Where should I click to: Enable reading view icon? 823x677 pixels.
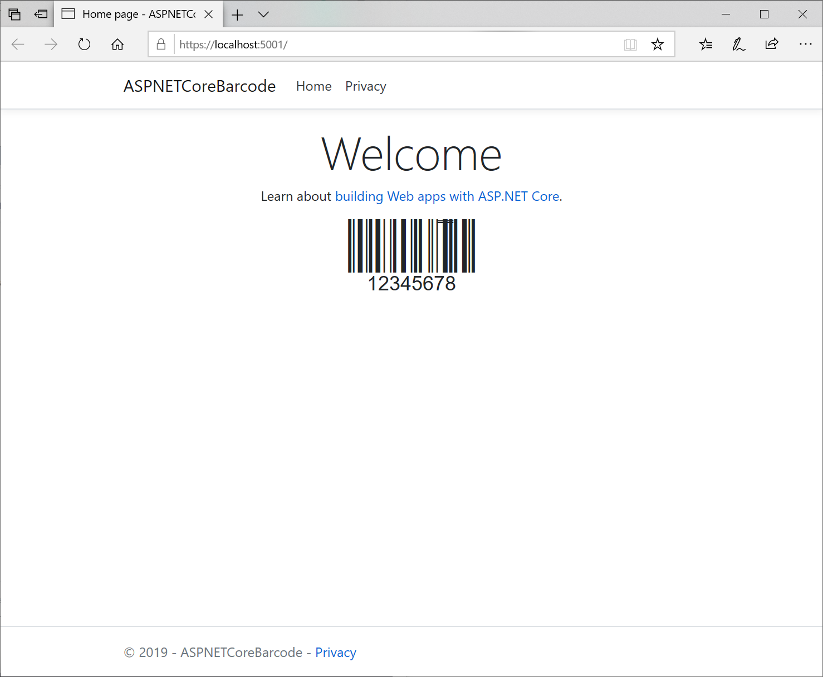pos(630,45)
